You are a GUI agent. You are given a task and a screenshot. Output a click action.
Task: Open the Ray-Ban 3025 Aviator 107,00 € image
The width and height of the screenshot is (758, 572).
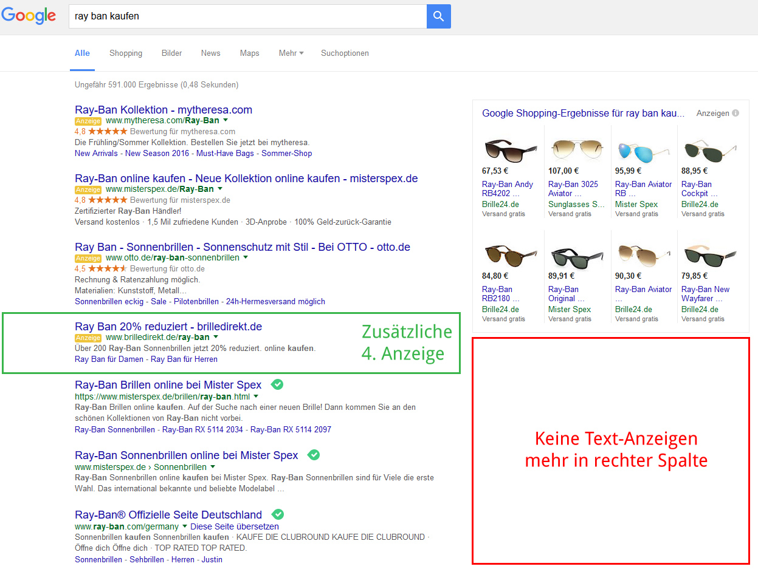tap(576, 149)
